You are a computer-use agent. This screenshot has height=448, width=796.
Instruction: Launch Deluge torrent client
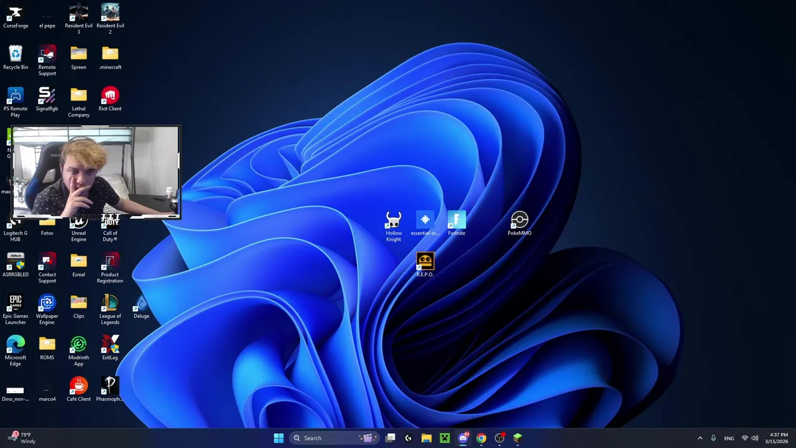coord(141,307)
